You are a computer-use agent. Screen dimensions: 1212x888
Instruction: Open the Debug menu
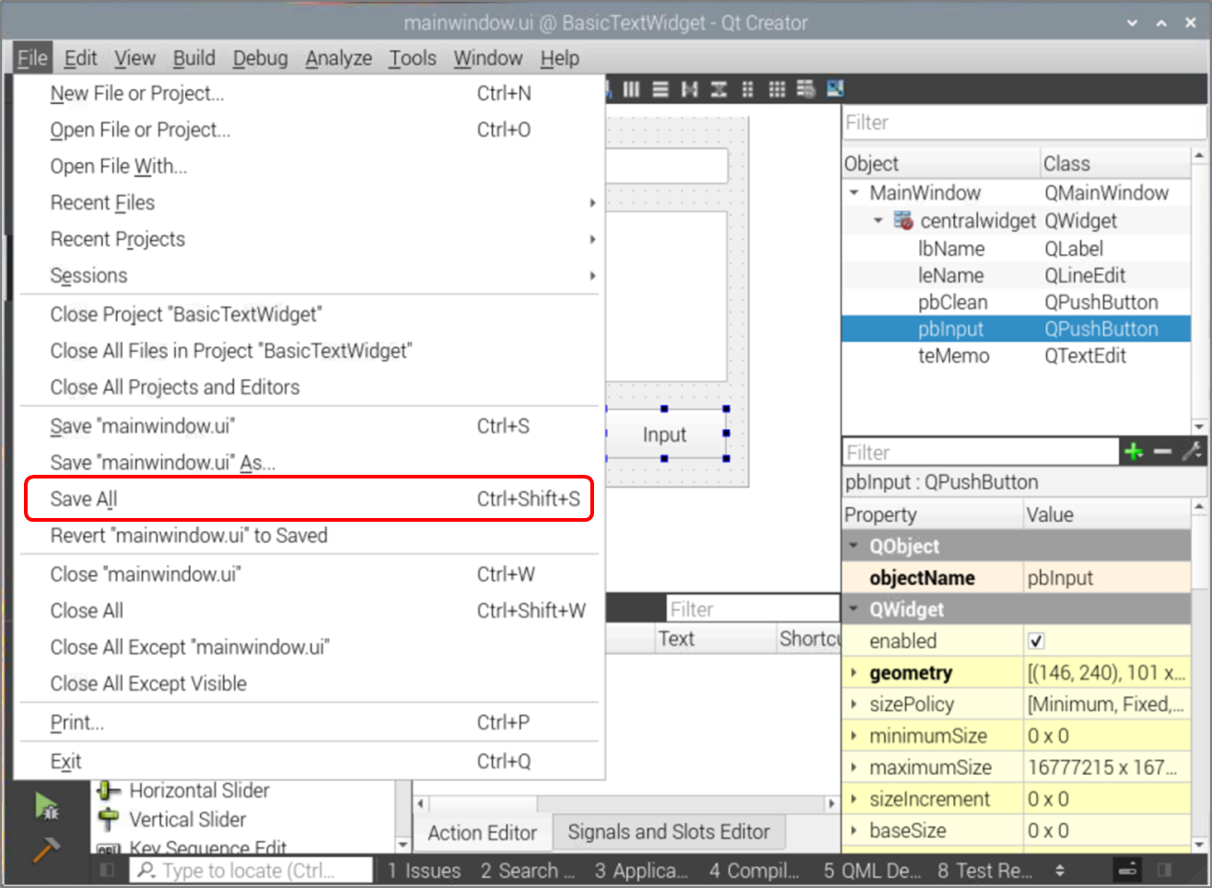click(x=261, y=58)
